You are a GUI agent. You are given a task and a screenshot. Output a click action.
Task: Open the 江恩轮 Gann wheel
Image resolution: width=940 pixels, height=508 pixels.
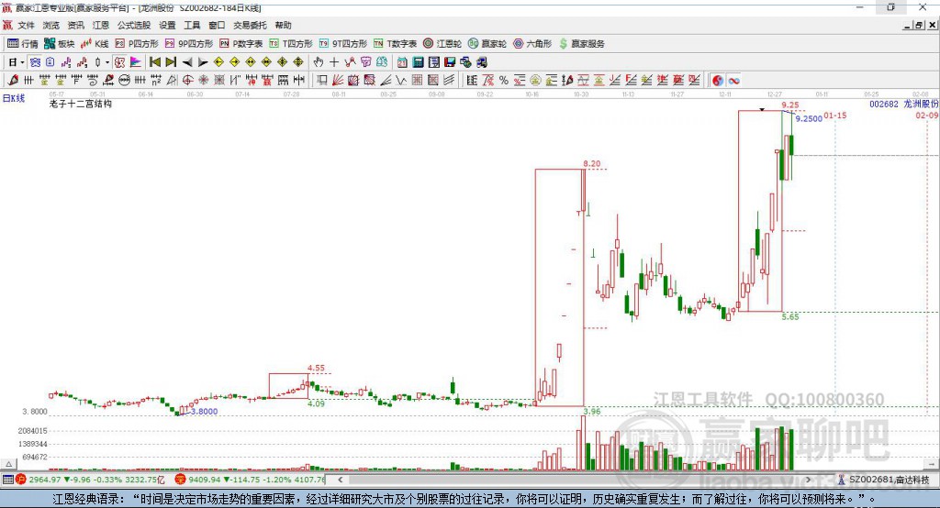coord(442,44)
